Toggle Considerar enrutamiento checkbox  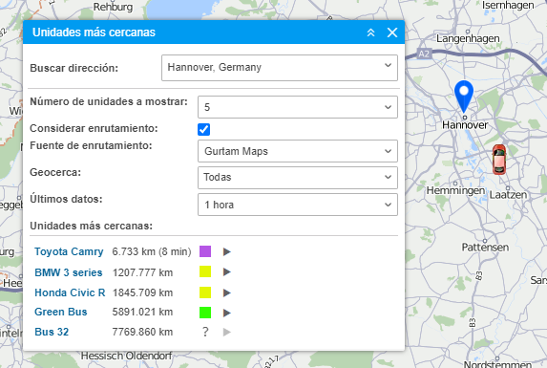click(x=203, y=130)
